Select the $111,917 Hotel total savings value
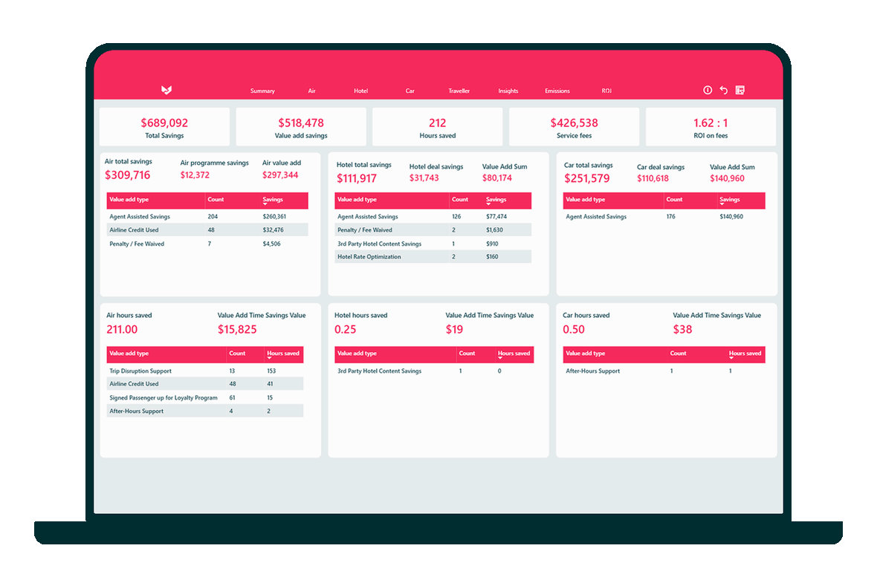The image size is (877, 583). 356,178
